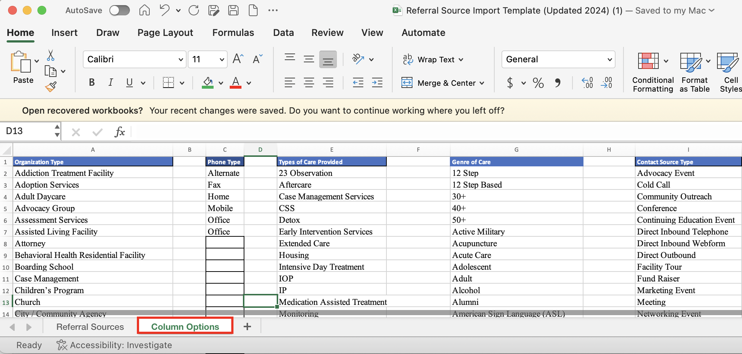Screen dimensions: 742x354
Task: Toggle Bold formatting
Action: point(92,83)
